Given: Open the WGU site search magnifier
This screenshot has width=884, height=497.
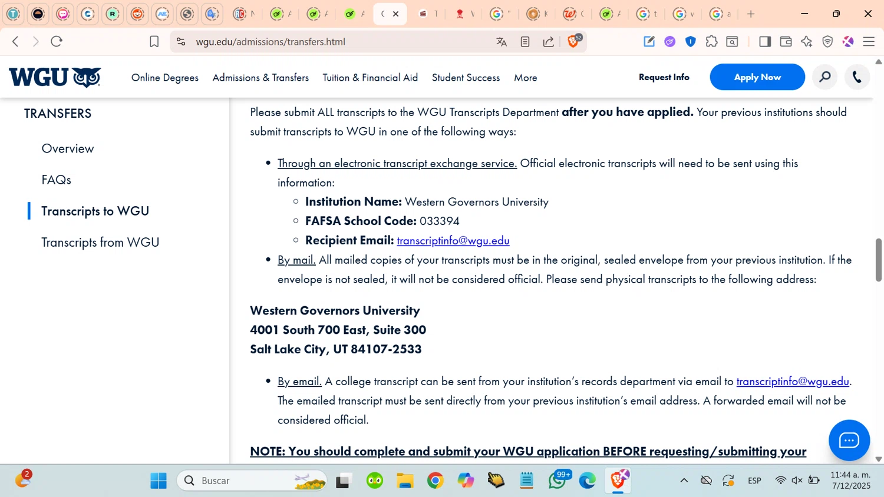Looking at the screenshot, I should (825, 77).
